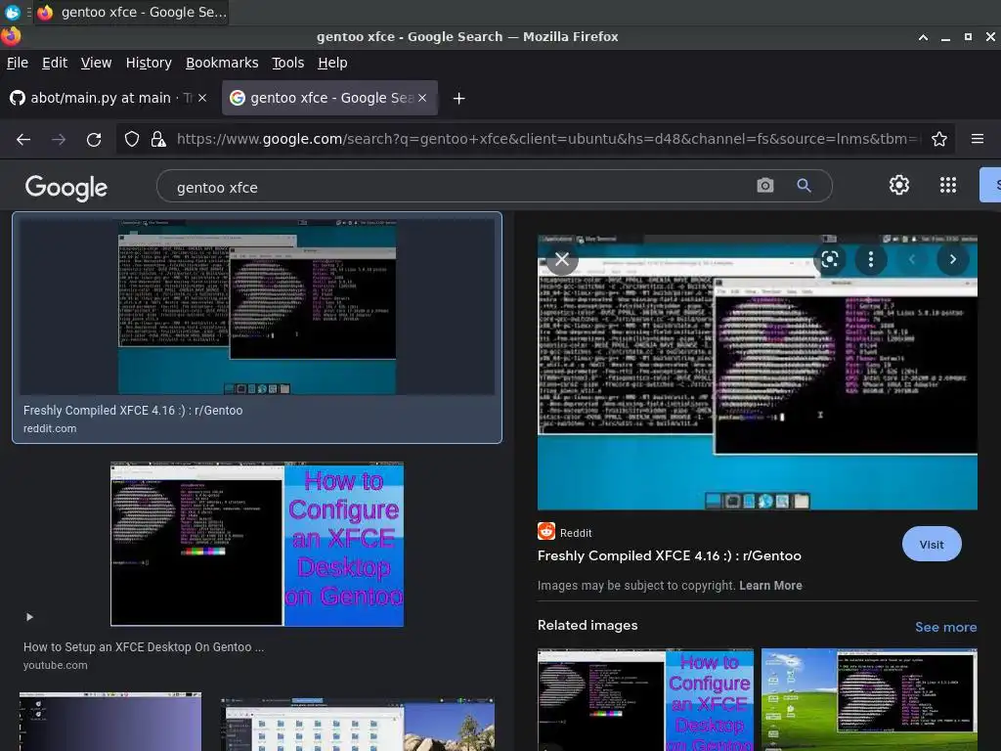Search by image using the camera icon
1001x751 pixels.
coord(764,185)
